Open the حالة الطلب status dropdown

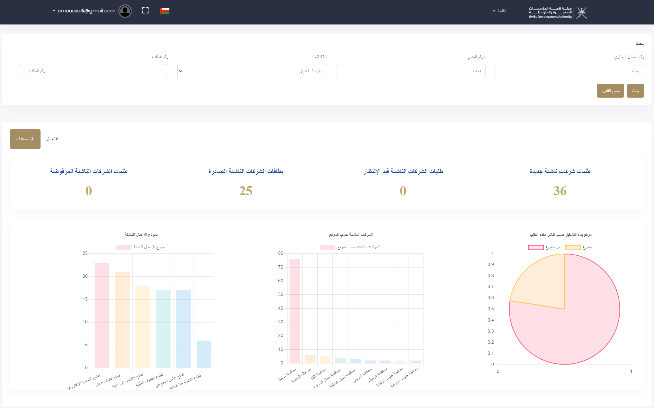pos(252,71)
